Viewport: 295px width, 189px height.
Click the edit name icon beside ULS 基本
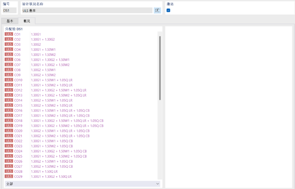click(x=157, y=10)
